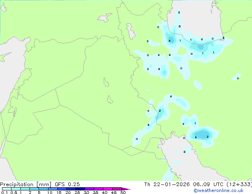The image size is (252, 194).
Task: Click the 35–40 mm legend swatch
Action: 99,189
